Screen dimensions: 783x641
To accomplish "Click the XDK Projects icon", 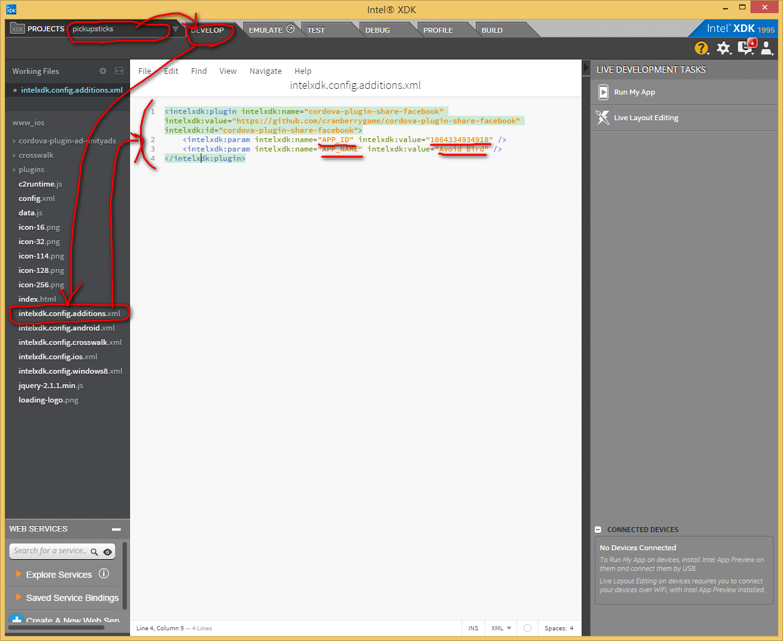I will pyautogui.click(x=18, y=29).
